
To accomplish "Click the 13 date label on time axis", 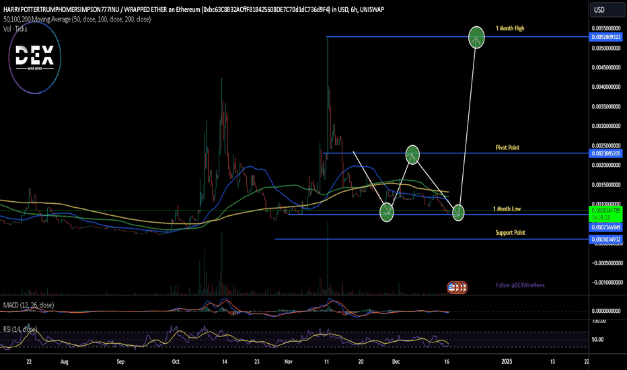I will tap(552, 362).
